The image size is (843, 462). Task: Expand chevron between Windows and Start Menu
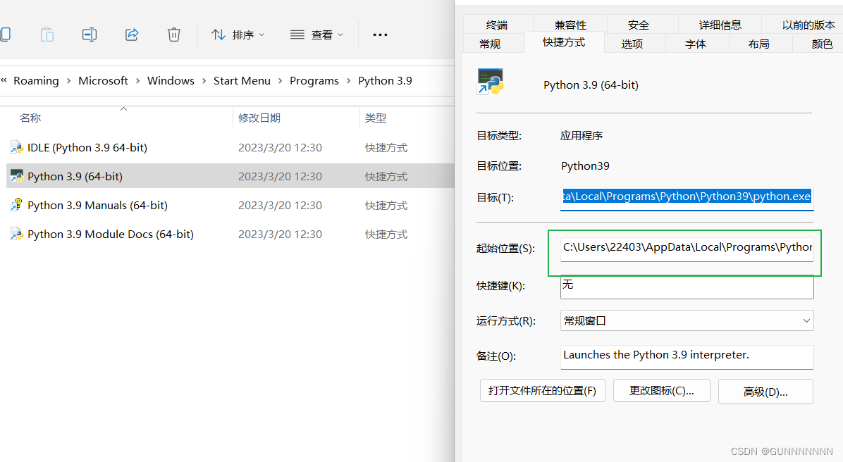coord(204,80)
